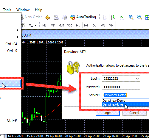
Task: Click the Password input field
Action: click(121, 87)
